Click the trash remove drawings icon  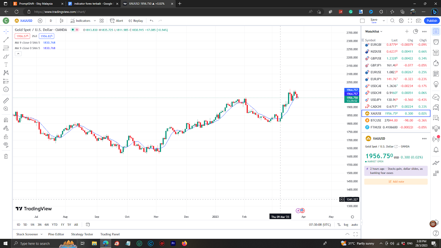[x=6, y=156]
